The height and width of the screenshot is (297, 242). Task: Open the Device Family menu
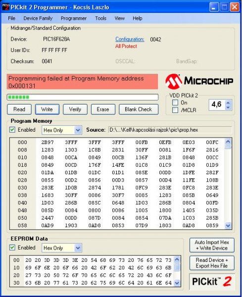point(38,18)
